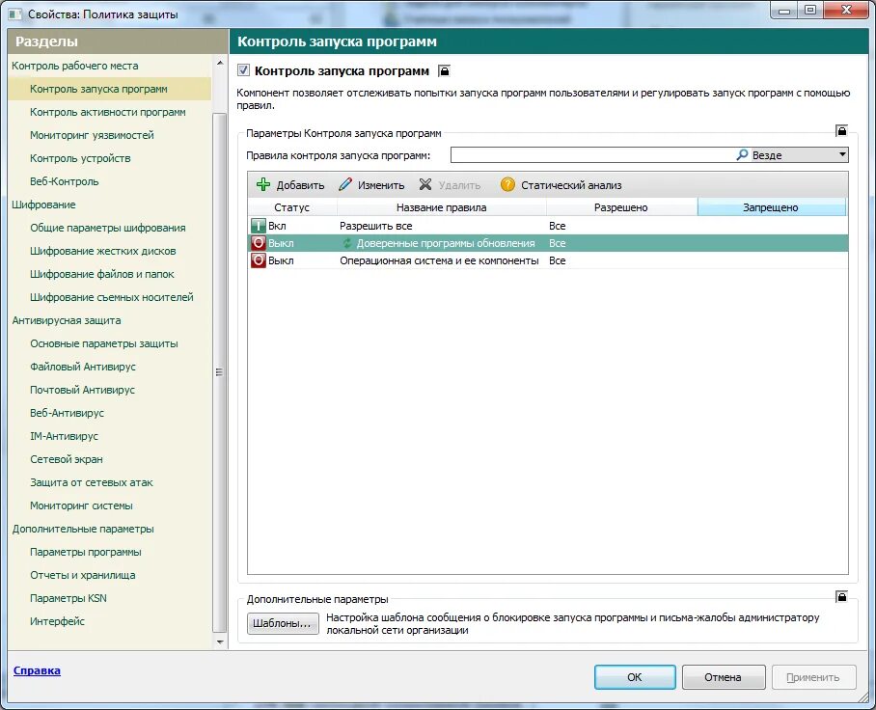The height and width of the screenshot is (710, 876).
Task: Go to 'Контроль устройств' section
Action: pyautogui.click(x=80, y=158)
